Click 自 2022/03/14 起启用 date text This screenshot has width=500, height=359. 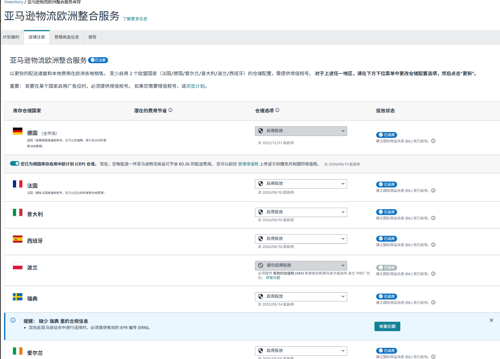click(x=276, y=305)
